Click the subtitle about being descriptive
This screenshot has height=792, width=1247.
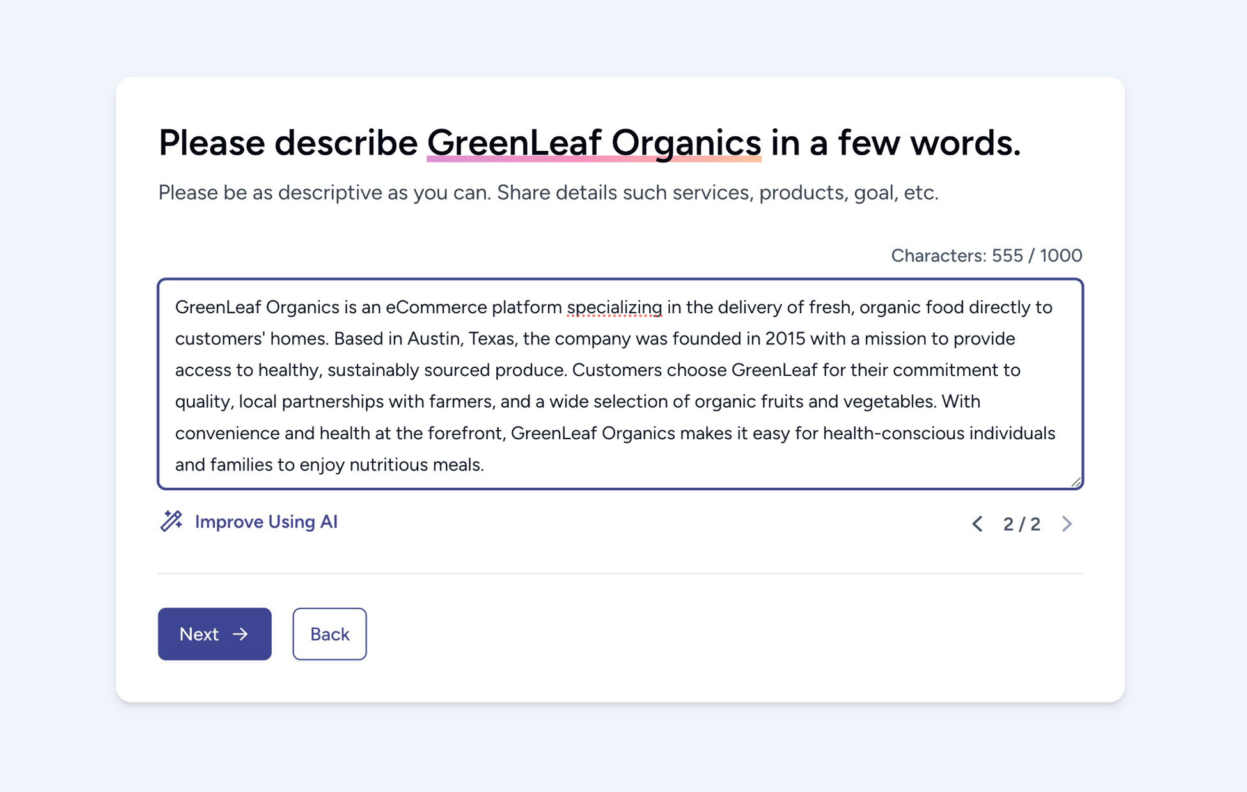pyautogui.click(x=548, y=192)
